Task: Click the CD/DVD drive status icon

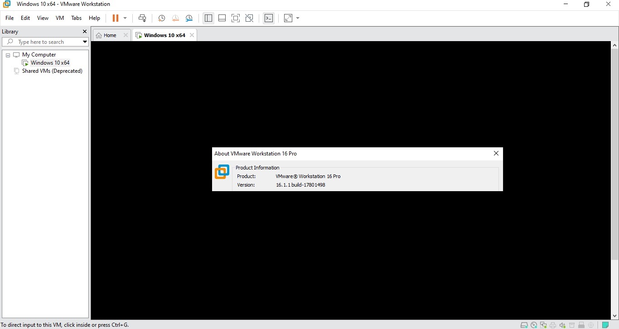Action: coord(534,325)
